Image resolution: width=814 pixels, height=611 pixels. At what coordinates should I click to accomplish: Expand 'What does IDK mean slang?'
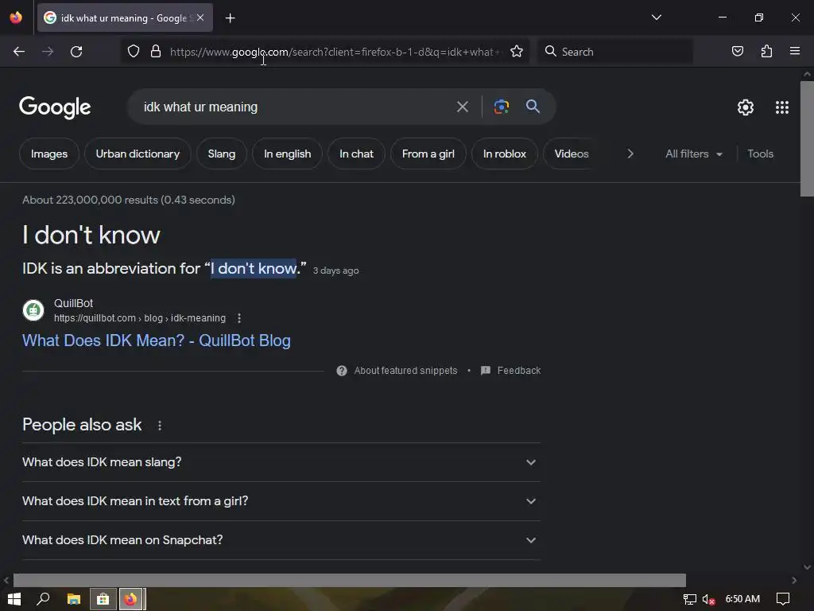(x=281, y=462)
